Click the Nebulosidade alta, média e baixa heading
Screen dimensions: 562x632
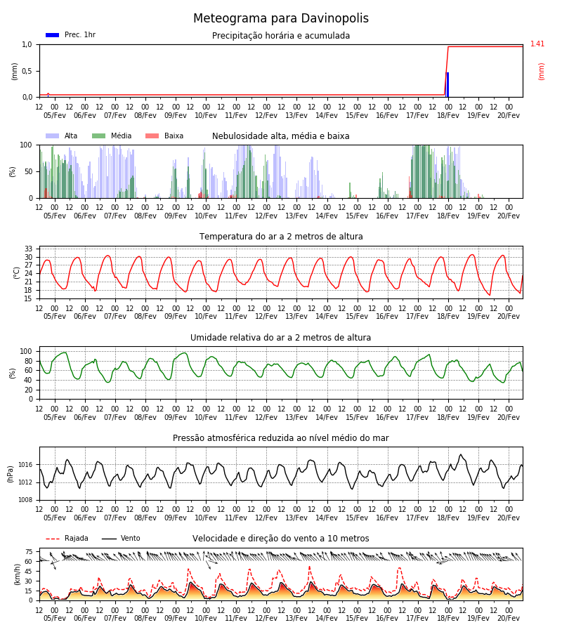click(281, 136)
